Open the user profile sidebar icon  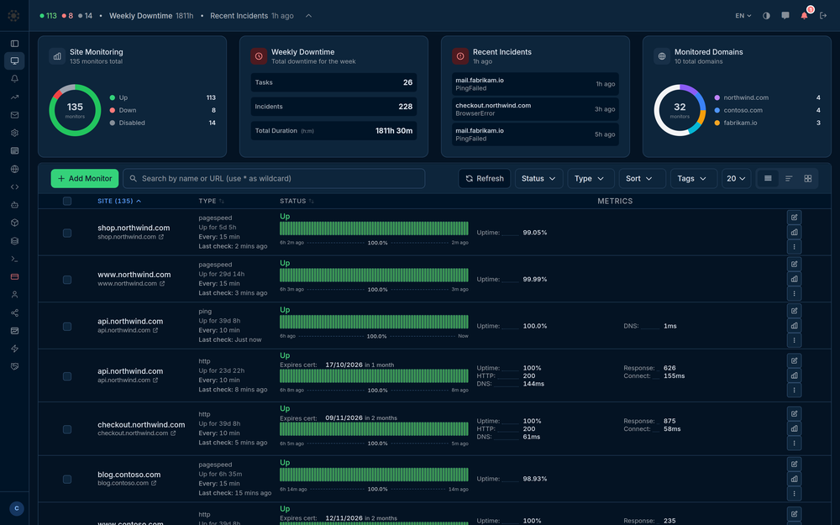[x=14, y=295]
